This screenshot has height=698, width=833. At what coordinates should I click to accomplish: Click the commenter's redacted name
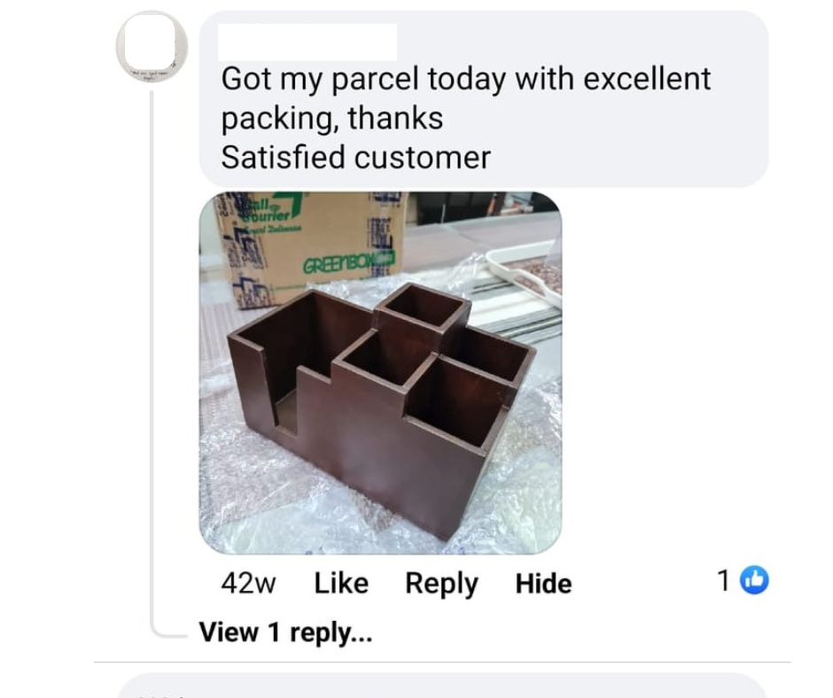[308, 42]
